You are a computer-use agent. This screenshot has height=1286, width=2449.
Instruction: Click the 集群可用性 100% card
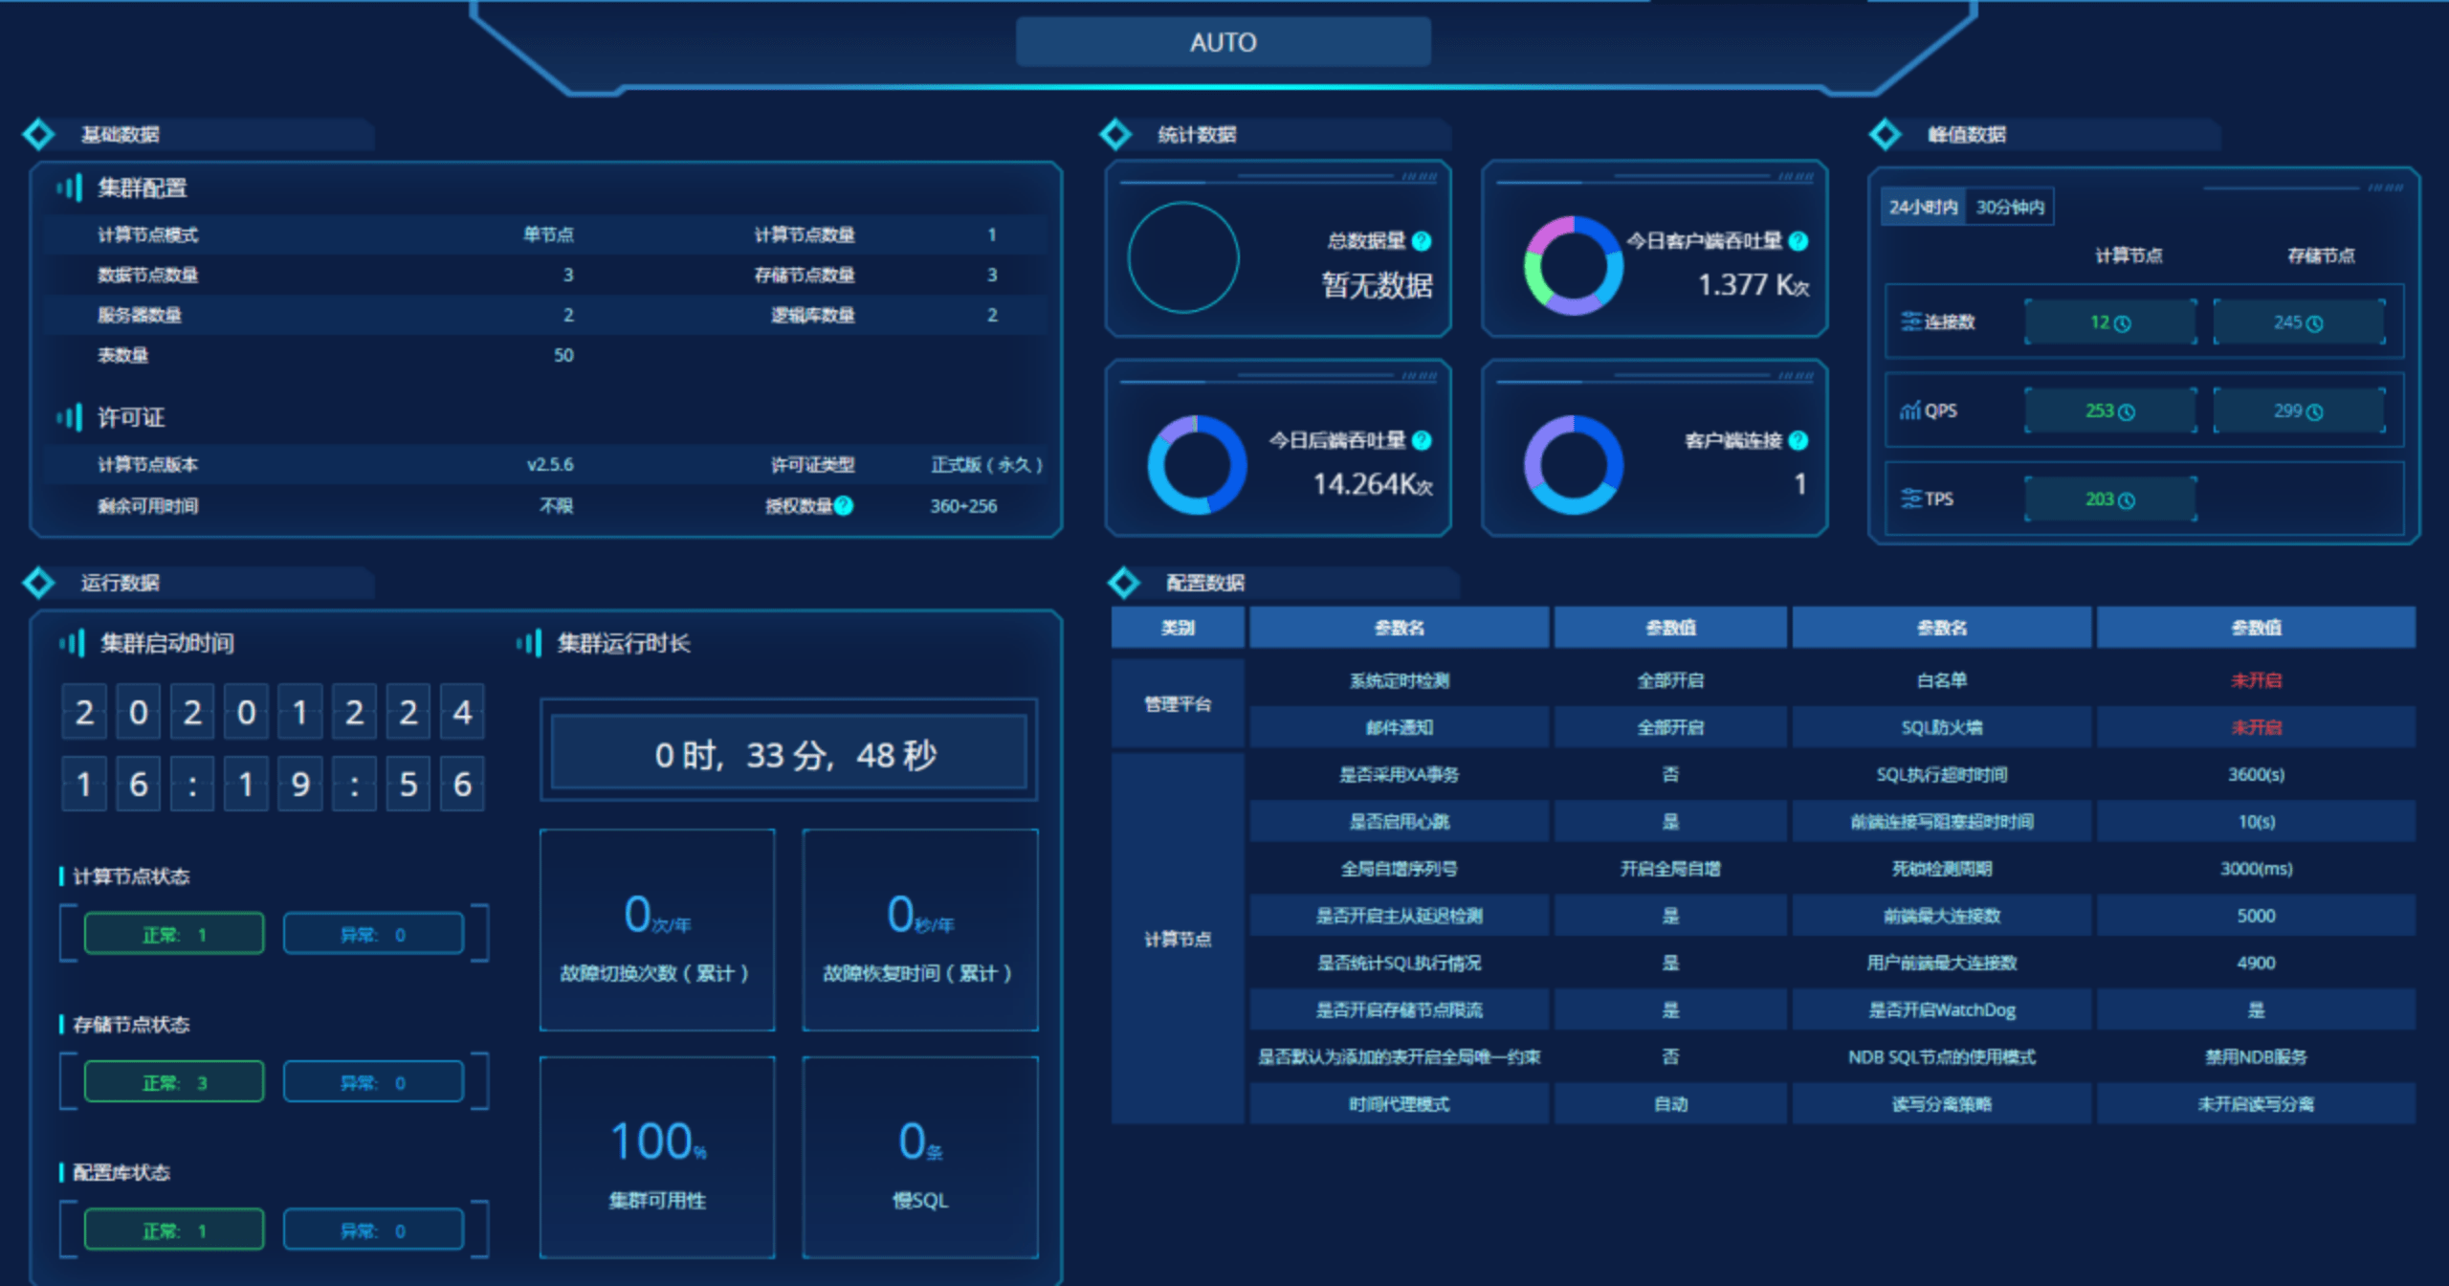[657, 1157]
